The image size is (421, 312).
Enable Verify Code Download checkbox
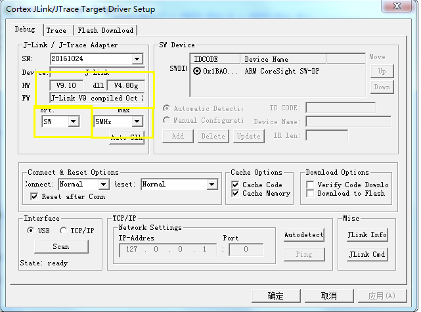[310, 185]
